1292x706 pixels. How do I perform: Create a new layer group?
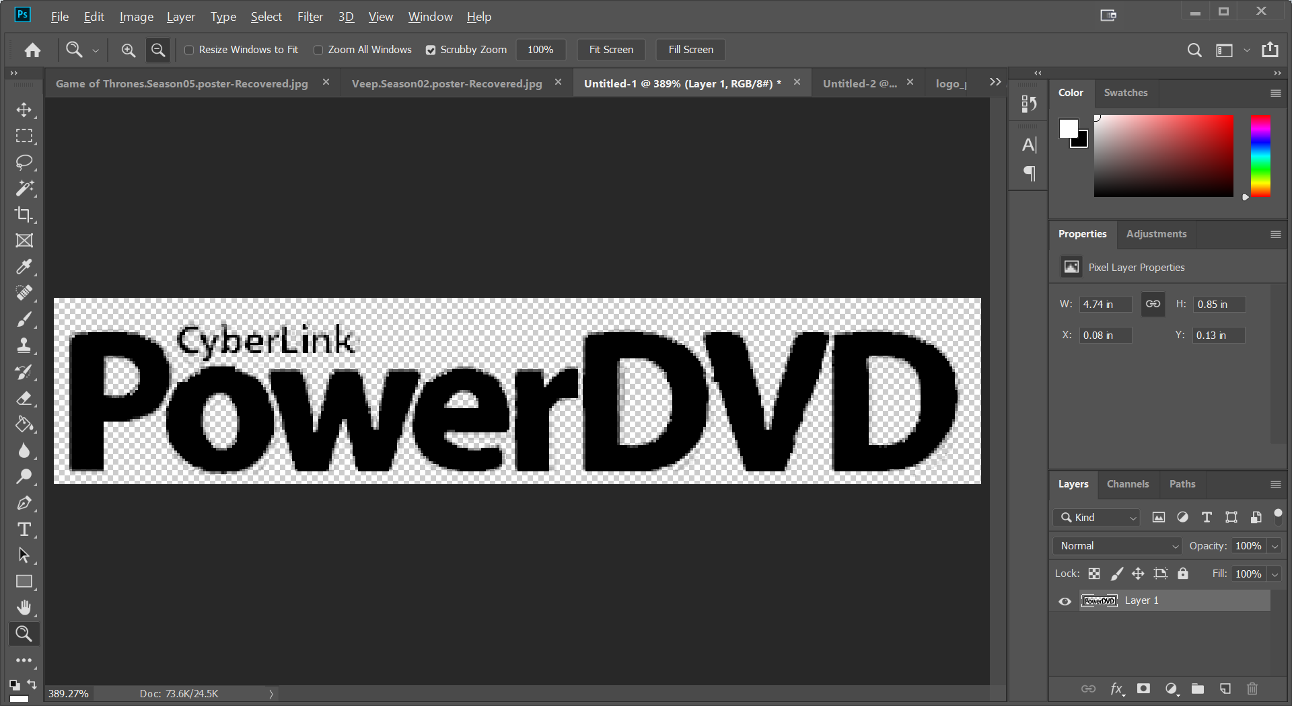1198,689
